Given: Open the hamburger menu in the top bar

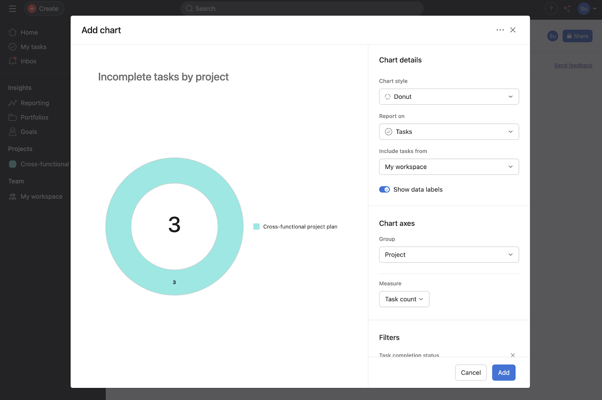Looking at the screenshot, I should click(12, 9).
